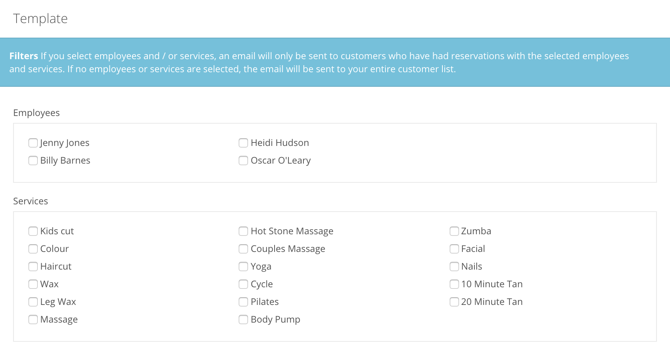Check the Facial service filter
This screenshot has height=351, width=670.
pos(454,249)
